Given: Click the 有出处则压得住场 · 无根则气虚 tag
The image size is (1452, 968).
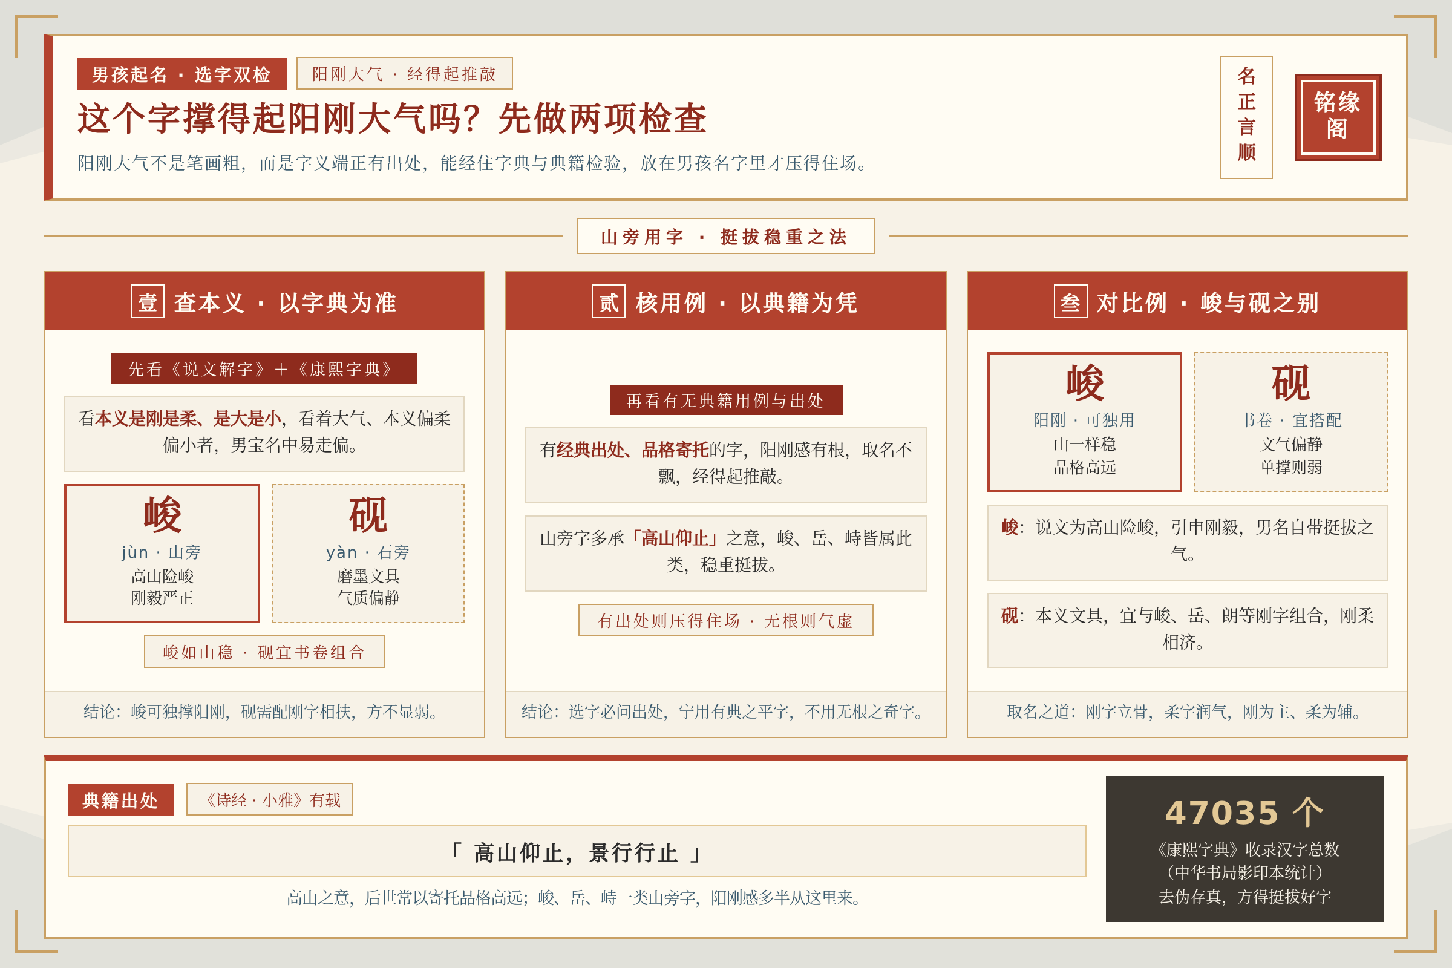Looking at the screenshot, I should click(725, 620).
